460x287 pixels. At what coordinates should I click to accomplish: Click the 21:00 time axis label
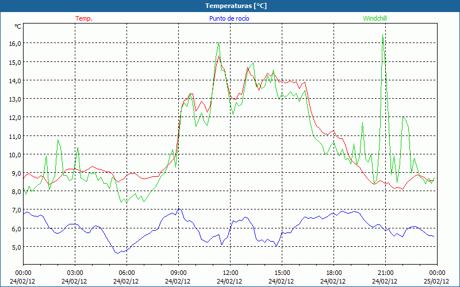(385, 273)
